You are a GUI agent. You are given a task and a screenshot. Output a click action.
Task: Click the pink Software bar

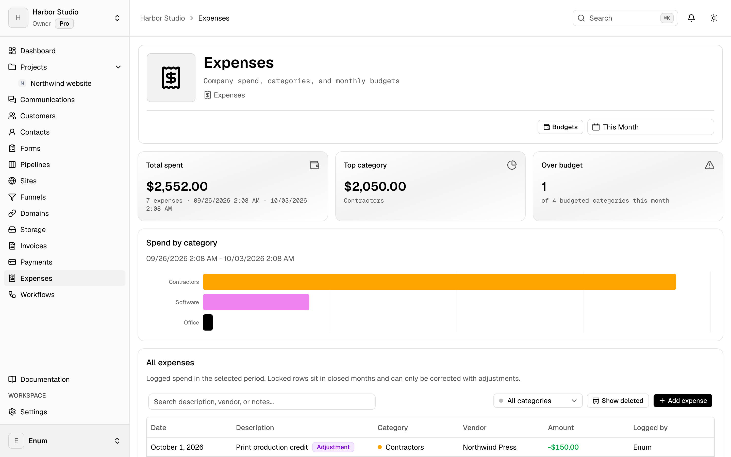click(256, 302)
